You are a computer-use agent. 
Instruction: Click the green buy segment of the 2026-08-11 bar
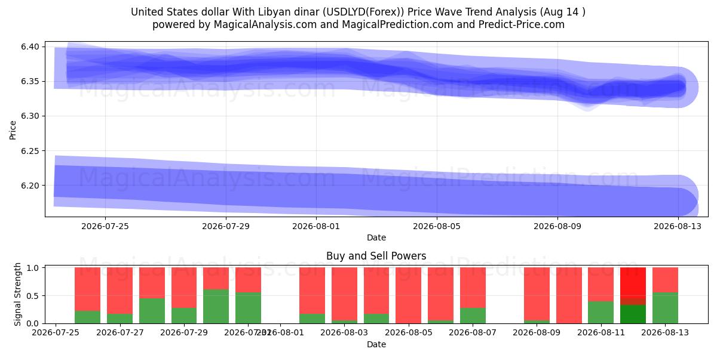[601, 313]
